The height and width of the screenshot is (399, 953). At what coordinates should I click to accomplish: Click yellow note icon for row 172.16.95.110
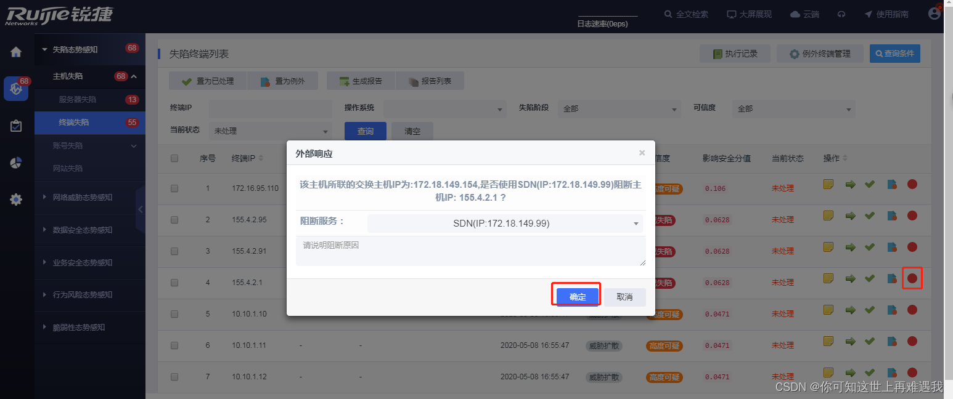[828, 184]
